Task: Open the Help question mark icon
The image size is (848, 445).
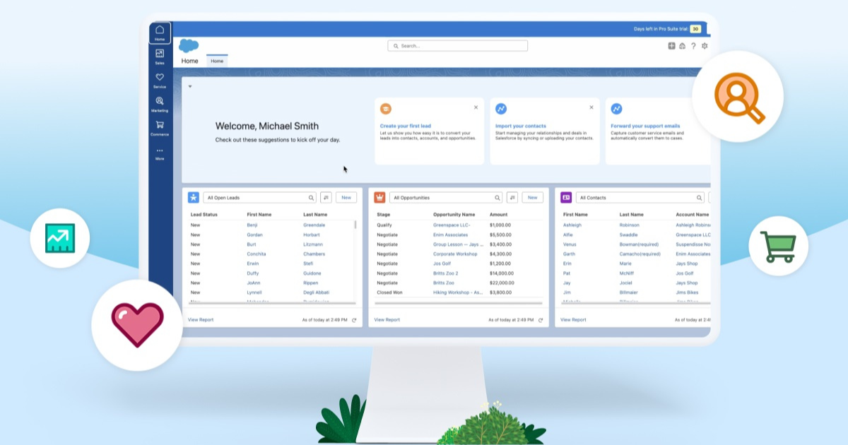Action: 693,46
